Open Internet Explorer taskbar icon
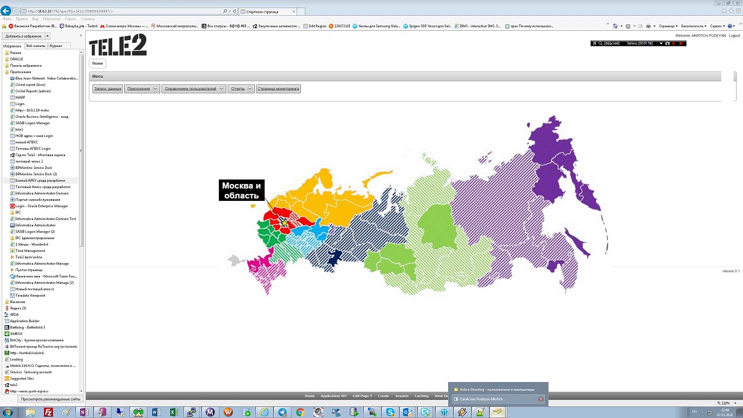The width and height of the screenshot is (743, 418). (x=264, y=412)
